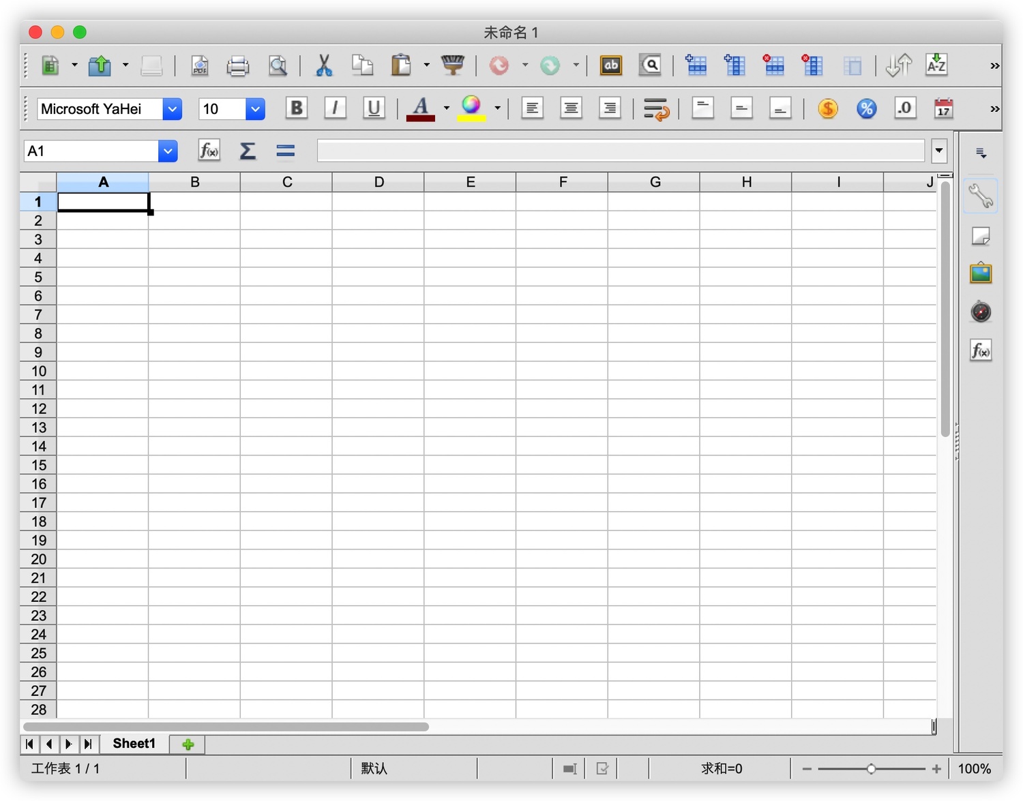Open the Function Wizard in formula bar
Viewport: 1023px width, 801px height.
(x=209, y=151)
